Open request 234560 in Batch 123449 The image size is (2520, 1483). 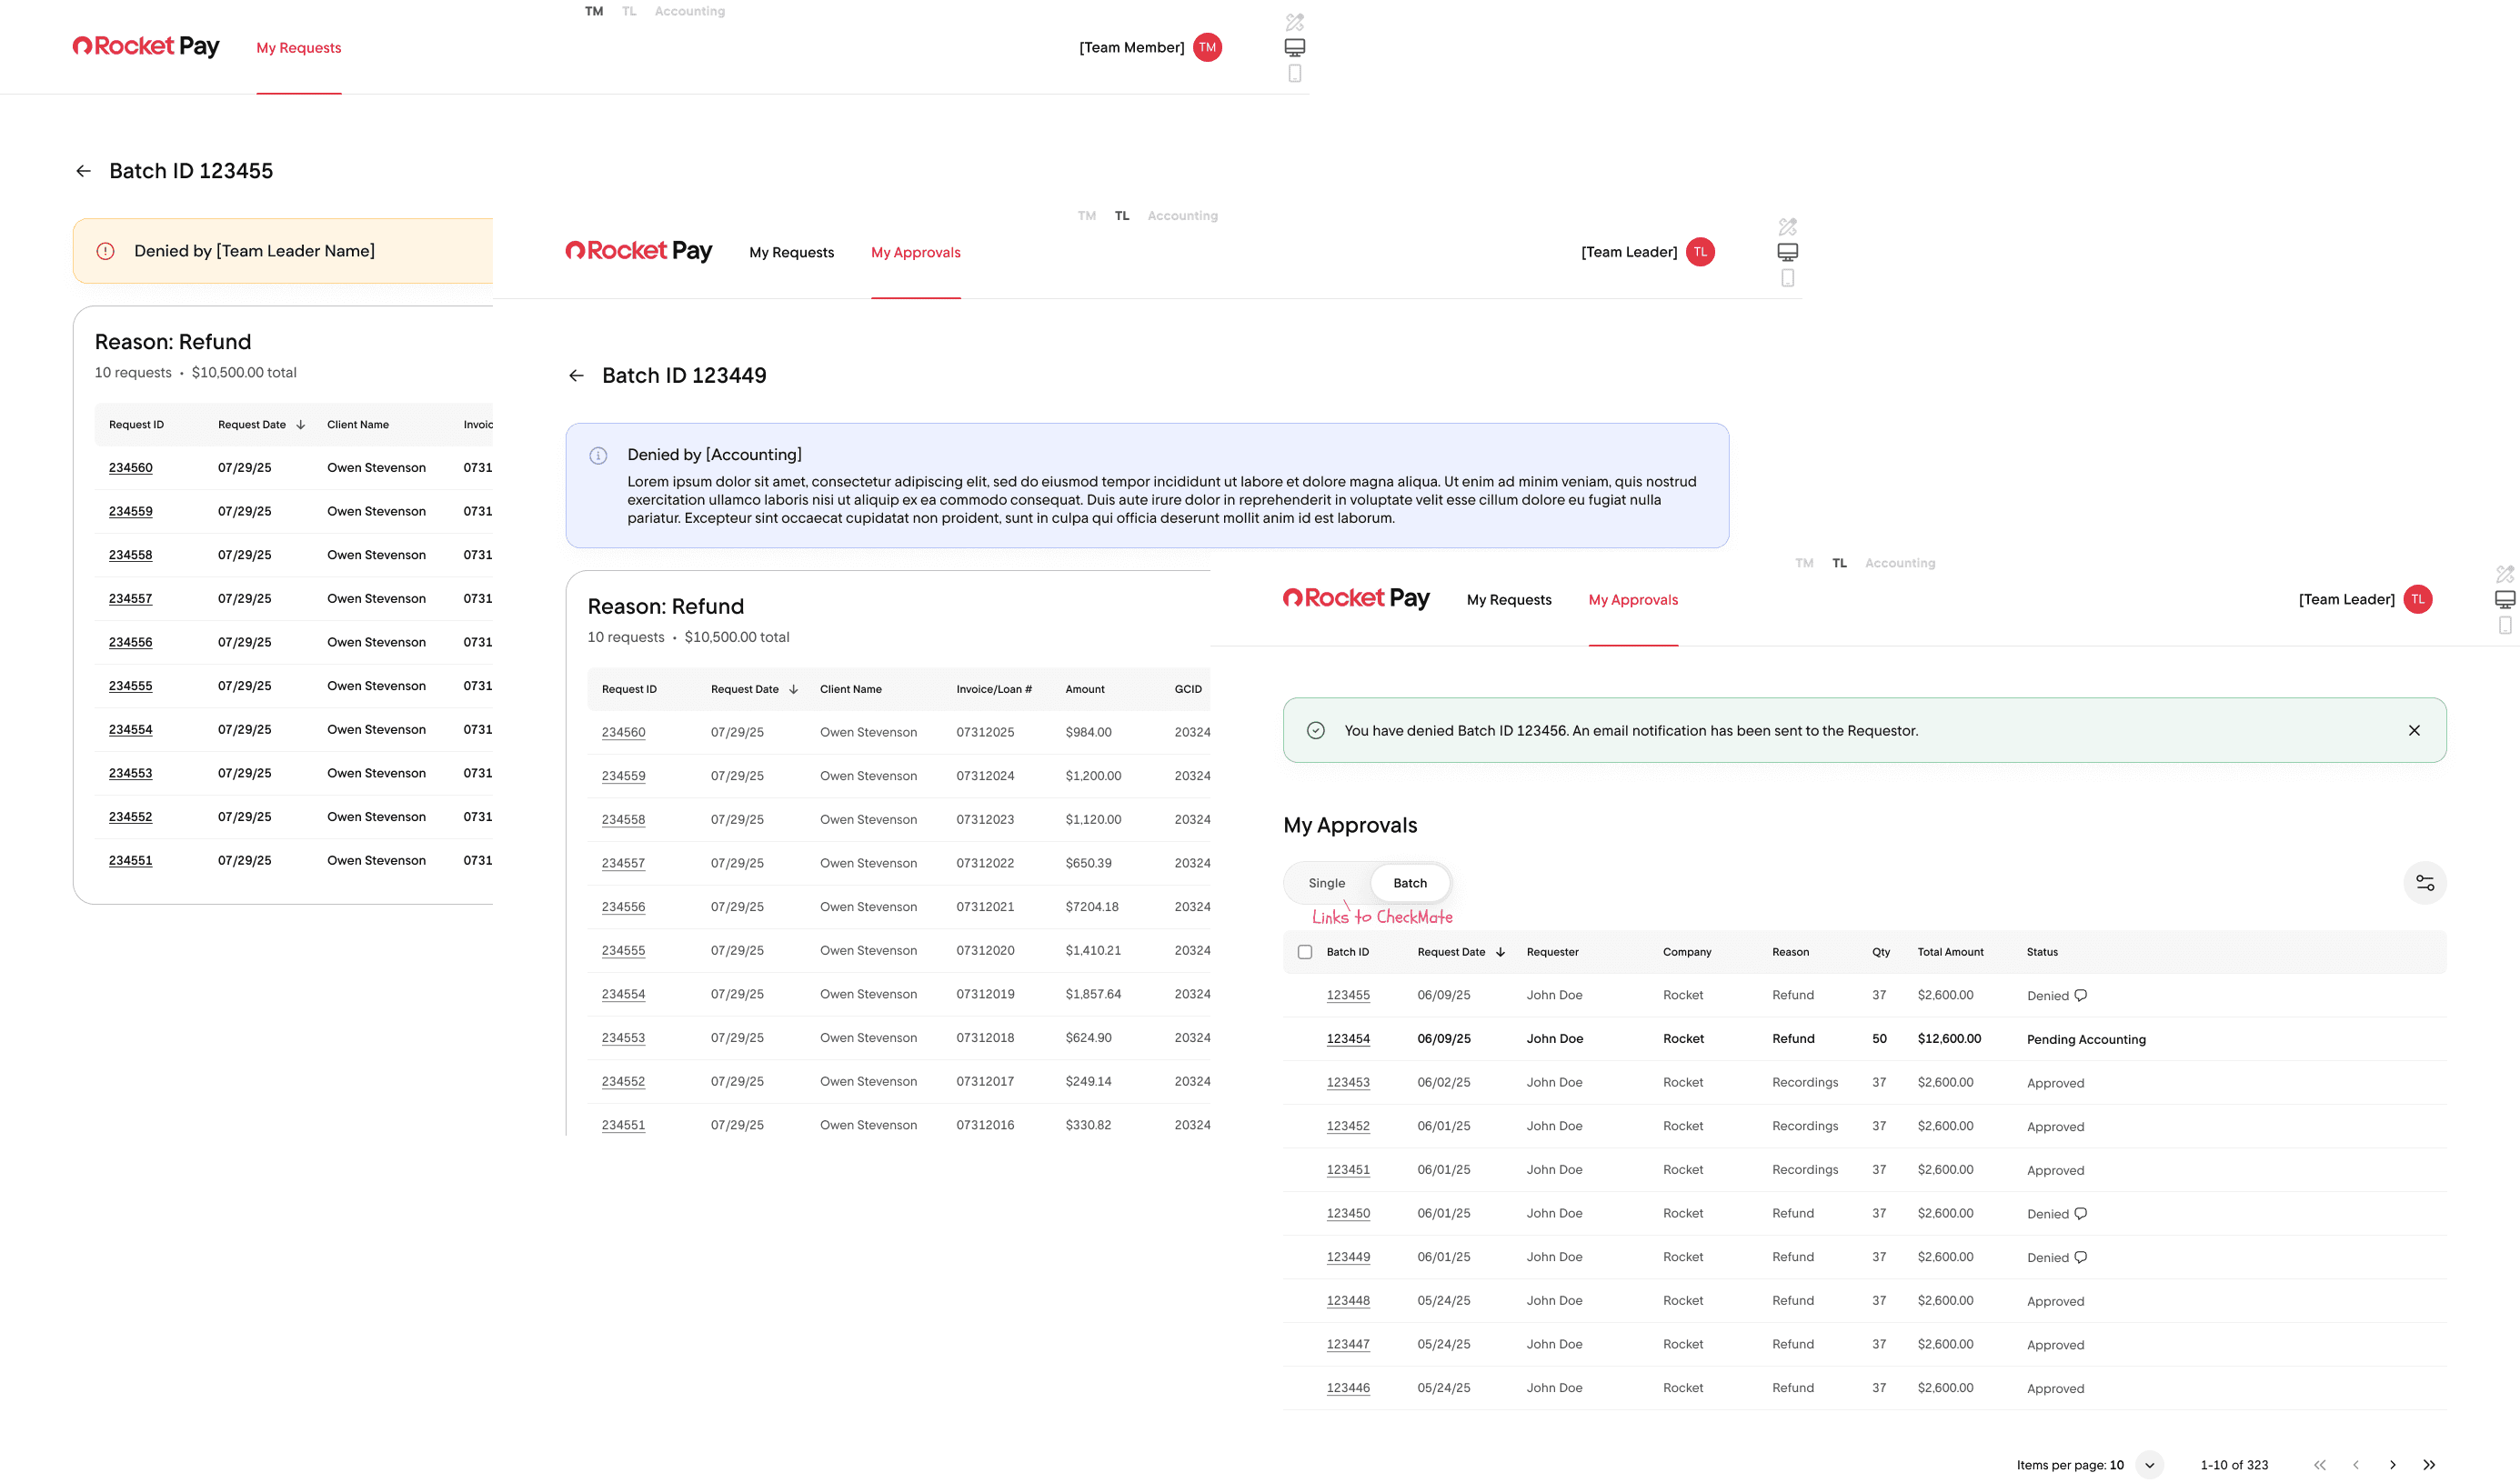pyautogui.click(x=623, y=732)
